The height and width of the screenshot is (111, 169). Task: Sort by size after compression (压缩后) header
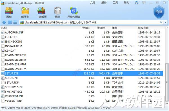pyautogui.click(x=101, y=28)
